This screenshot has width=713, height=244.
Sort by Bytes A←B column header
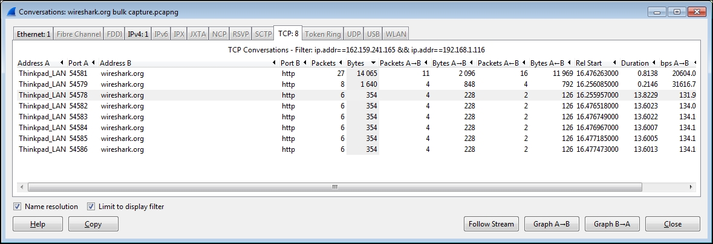tap(551, 63)
